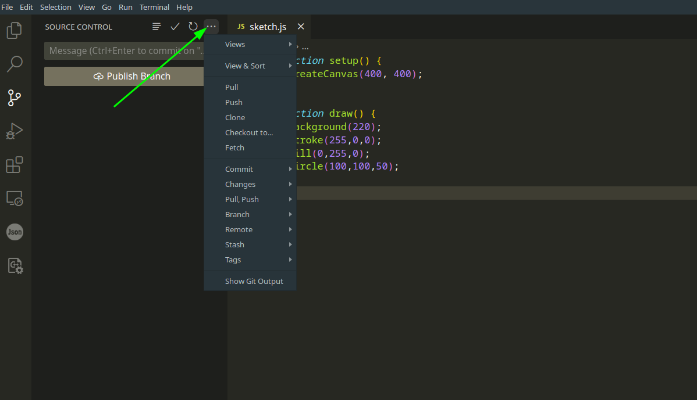Open the Search view icon
Viewport: 697px width, 400px height.
(x=15, y=64)
